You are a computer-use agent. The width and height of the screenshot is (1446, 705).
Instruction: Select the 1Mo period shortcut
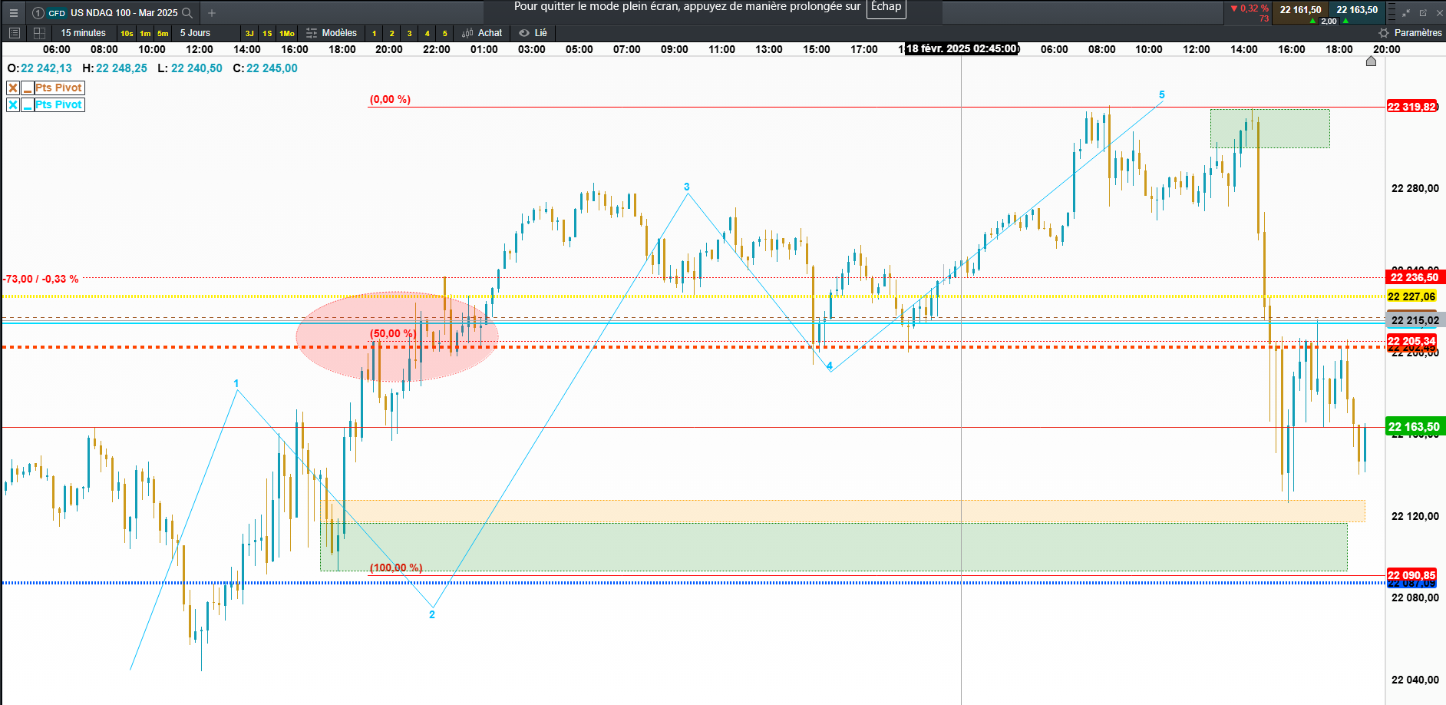(x=287, y=33)
